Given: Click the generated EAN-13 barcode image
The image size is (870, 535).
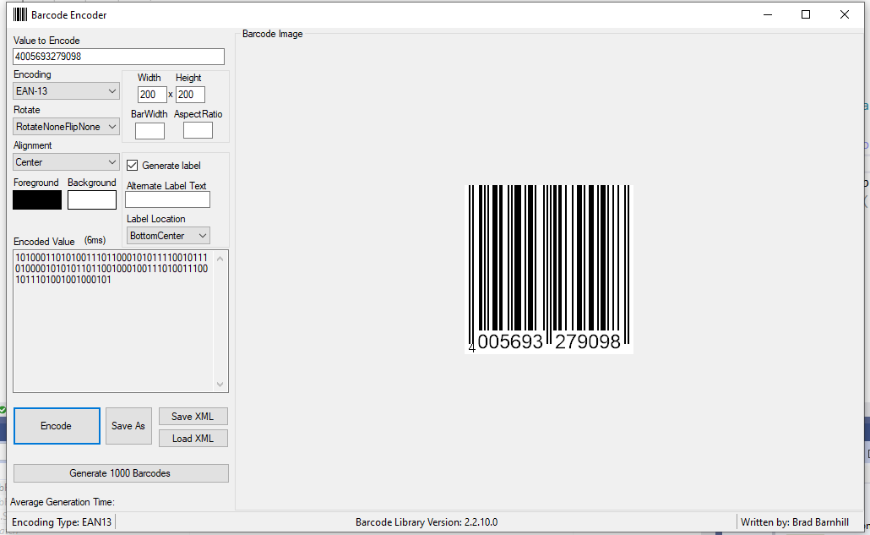Looking at the screenshot, I should pyautogui.click(x=549, y=269).
